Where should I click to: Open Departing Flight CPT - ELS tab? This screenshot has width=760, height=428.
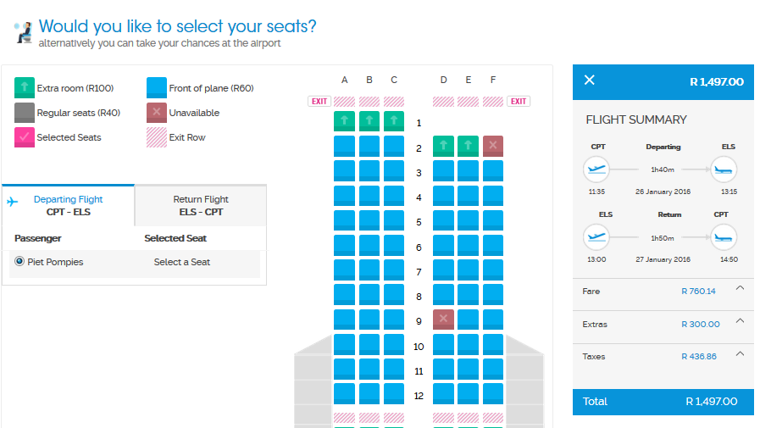(68, 205)
